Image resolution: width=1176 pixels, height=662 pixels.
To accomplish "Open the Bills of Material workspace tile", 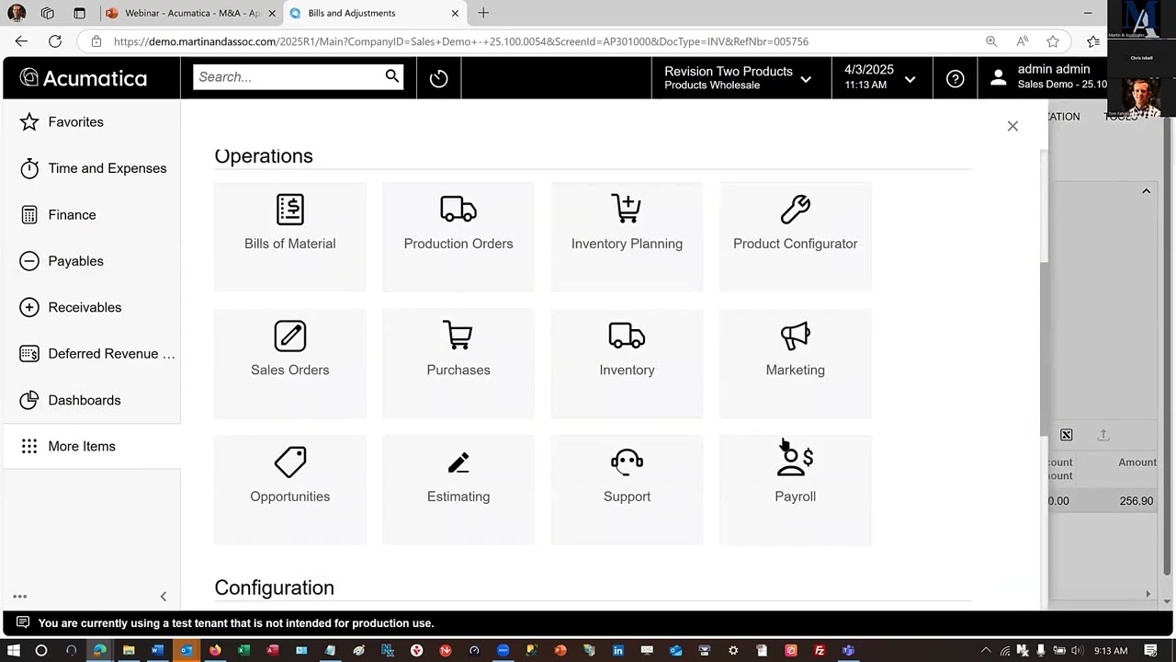I will [x=289, y=237].
